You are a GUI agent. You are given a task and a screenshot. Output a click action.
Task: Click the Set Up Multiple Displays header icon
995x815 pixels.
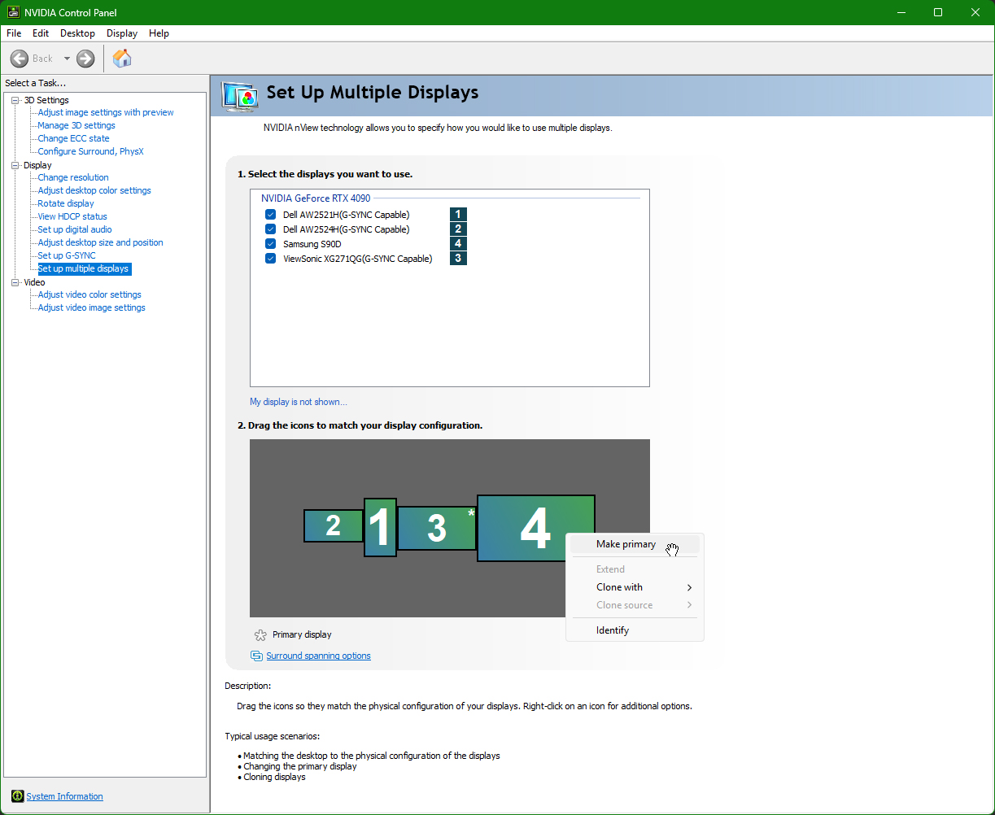click(x=241, y=96)
